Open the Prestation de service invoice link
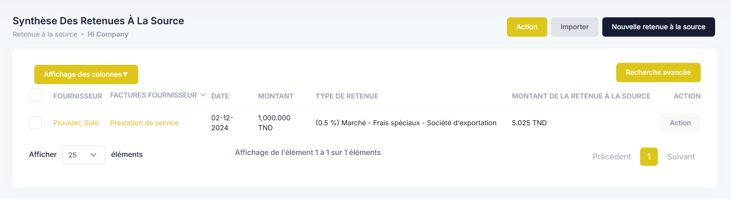731x199 pixels. click(x=144, y=123)
